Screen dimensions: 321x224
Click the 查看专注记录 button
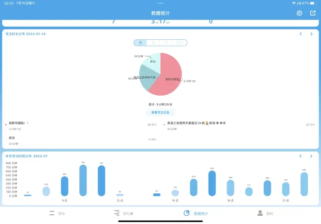160,112
